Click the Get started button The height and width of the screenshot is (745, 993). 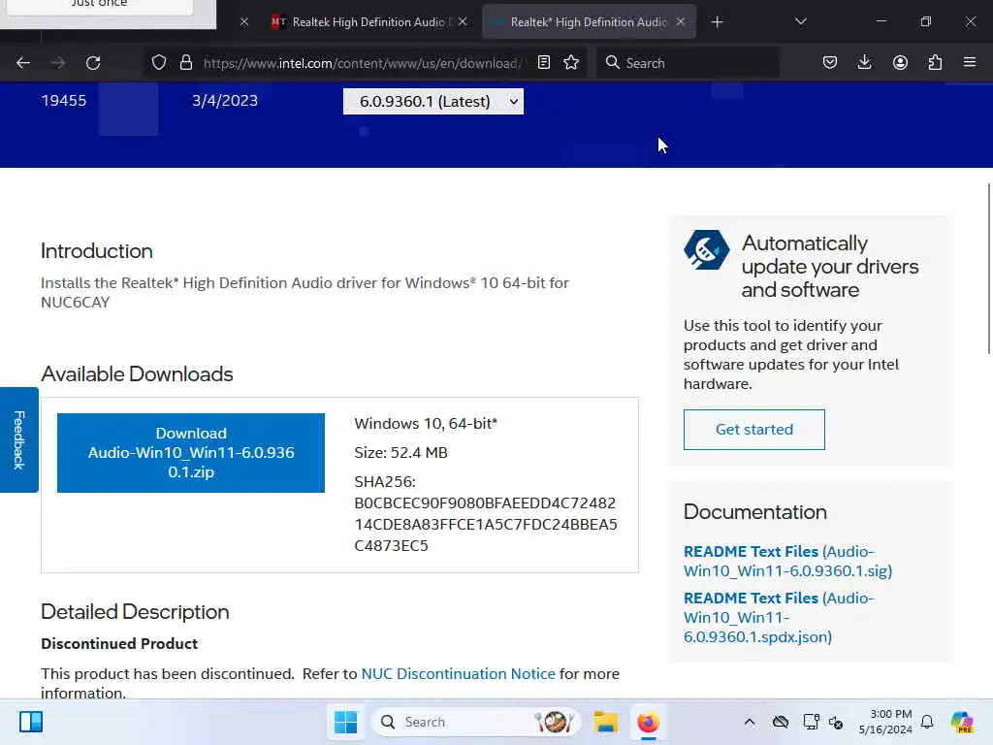[x=753, y=430]
